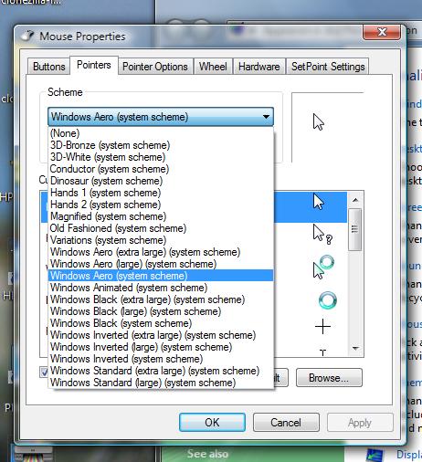Click the Apply button
Screen dimensions: 422x462
tap(360, 423)
